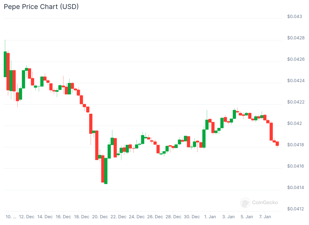Viewport: 309px width, 225px height.
Task: Click the 24. Dec x-axis label
Action: coord(137,217)
